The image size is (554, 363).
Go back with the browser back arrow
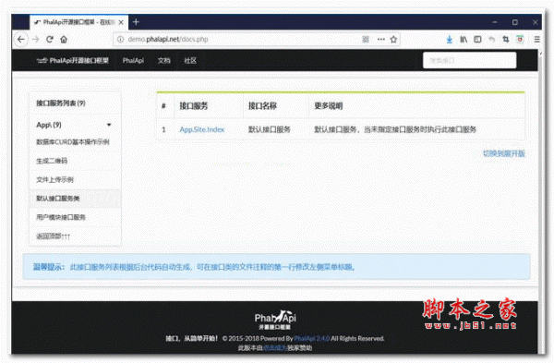pyautogui.click(x=20, y=39)
